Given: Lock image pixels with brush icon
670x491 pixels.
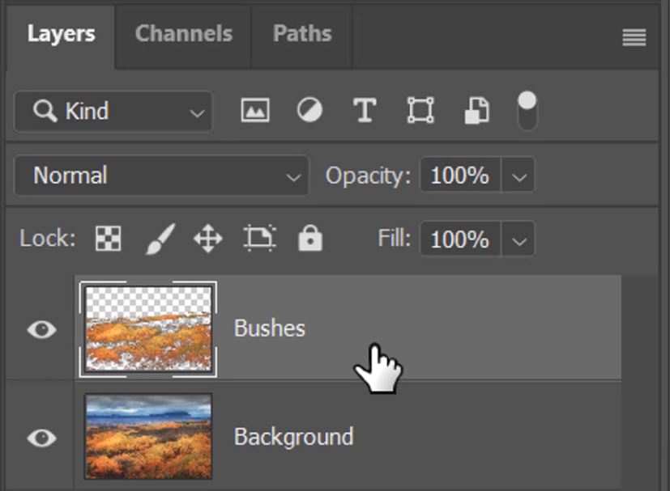Looking at the screenshot, I should (158, 238).
